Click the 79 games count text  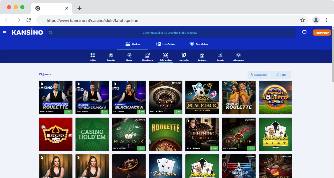(45, 74)
